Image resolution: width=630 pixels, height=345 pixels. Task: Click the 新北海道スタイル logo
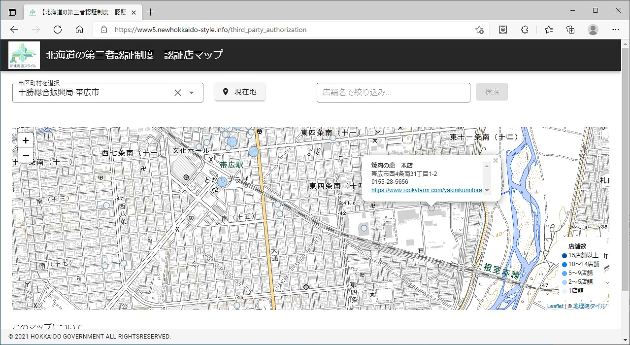tap(23, 55)
